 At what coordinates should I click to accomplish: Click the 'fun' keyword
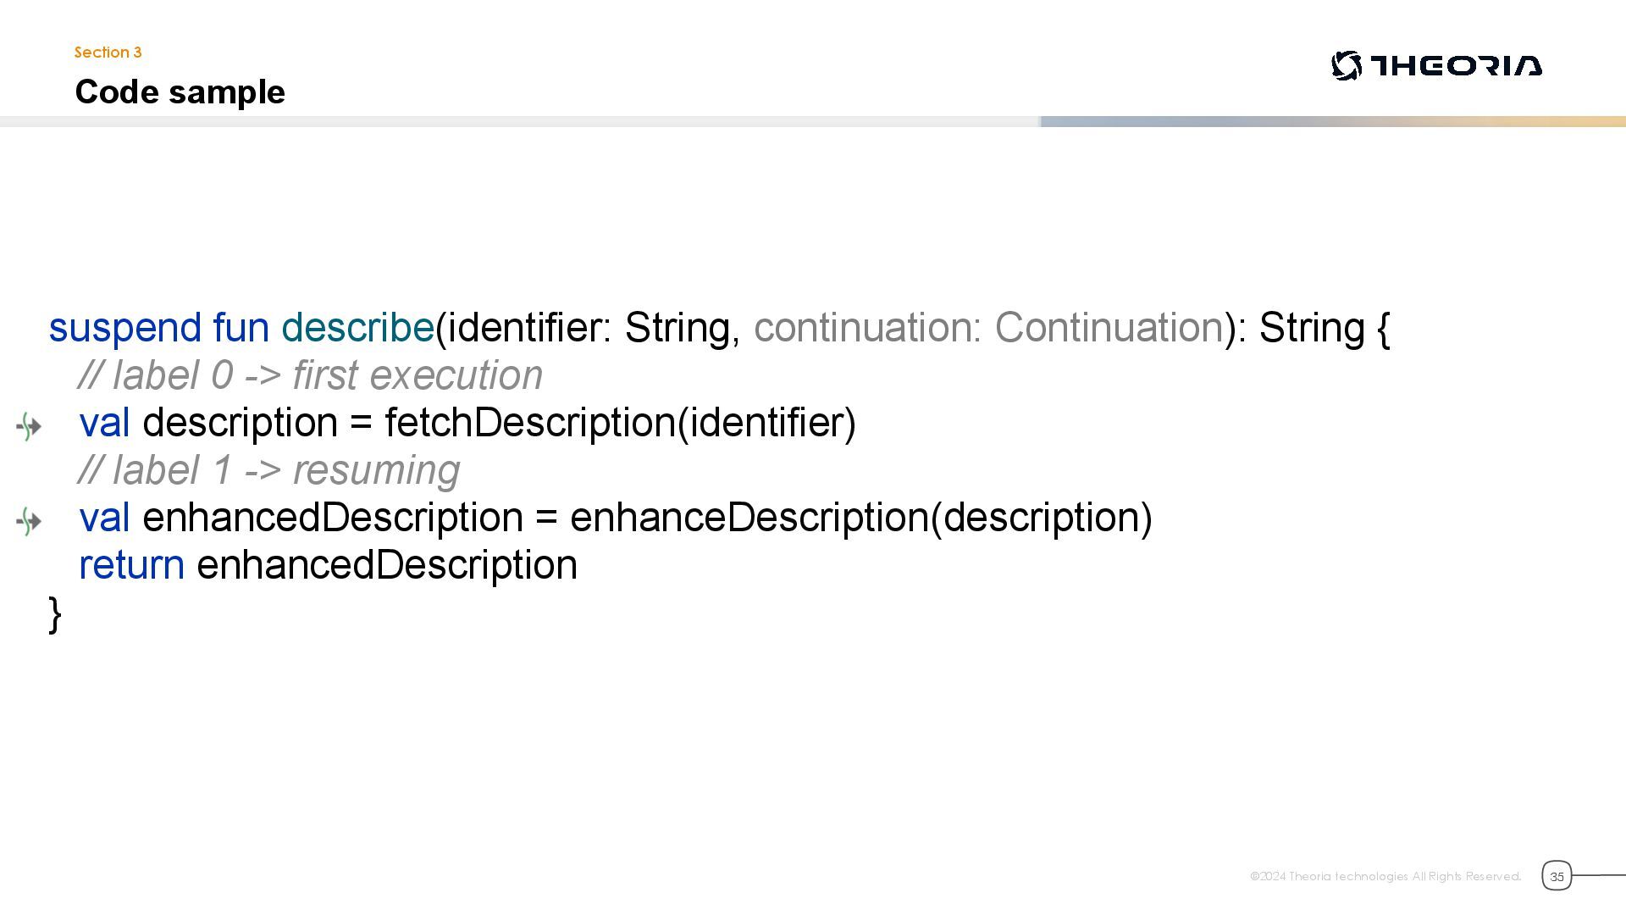pos(241,328)
